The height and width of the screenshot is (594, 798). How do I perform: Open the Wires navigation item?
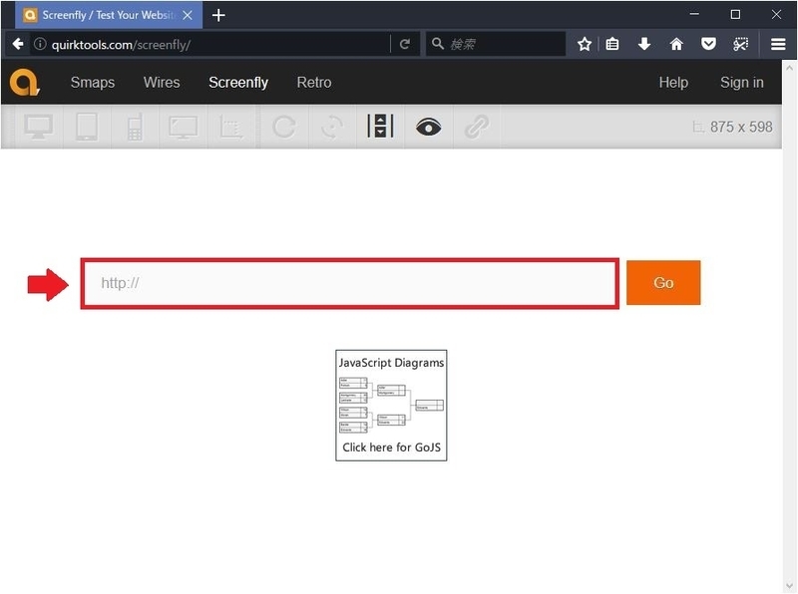162,83
